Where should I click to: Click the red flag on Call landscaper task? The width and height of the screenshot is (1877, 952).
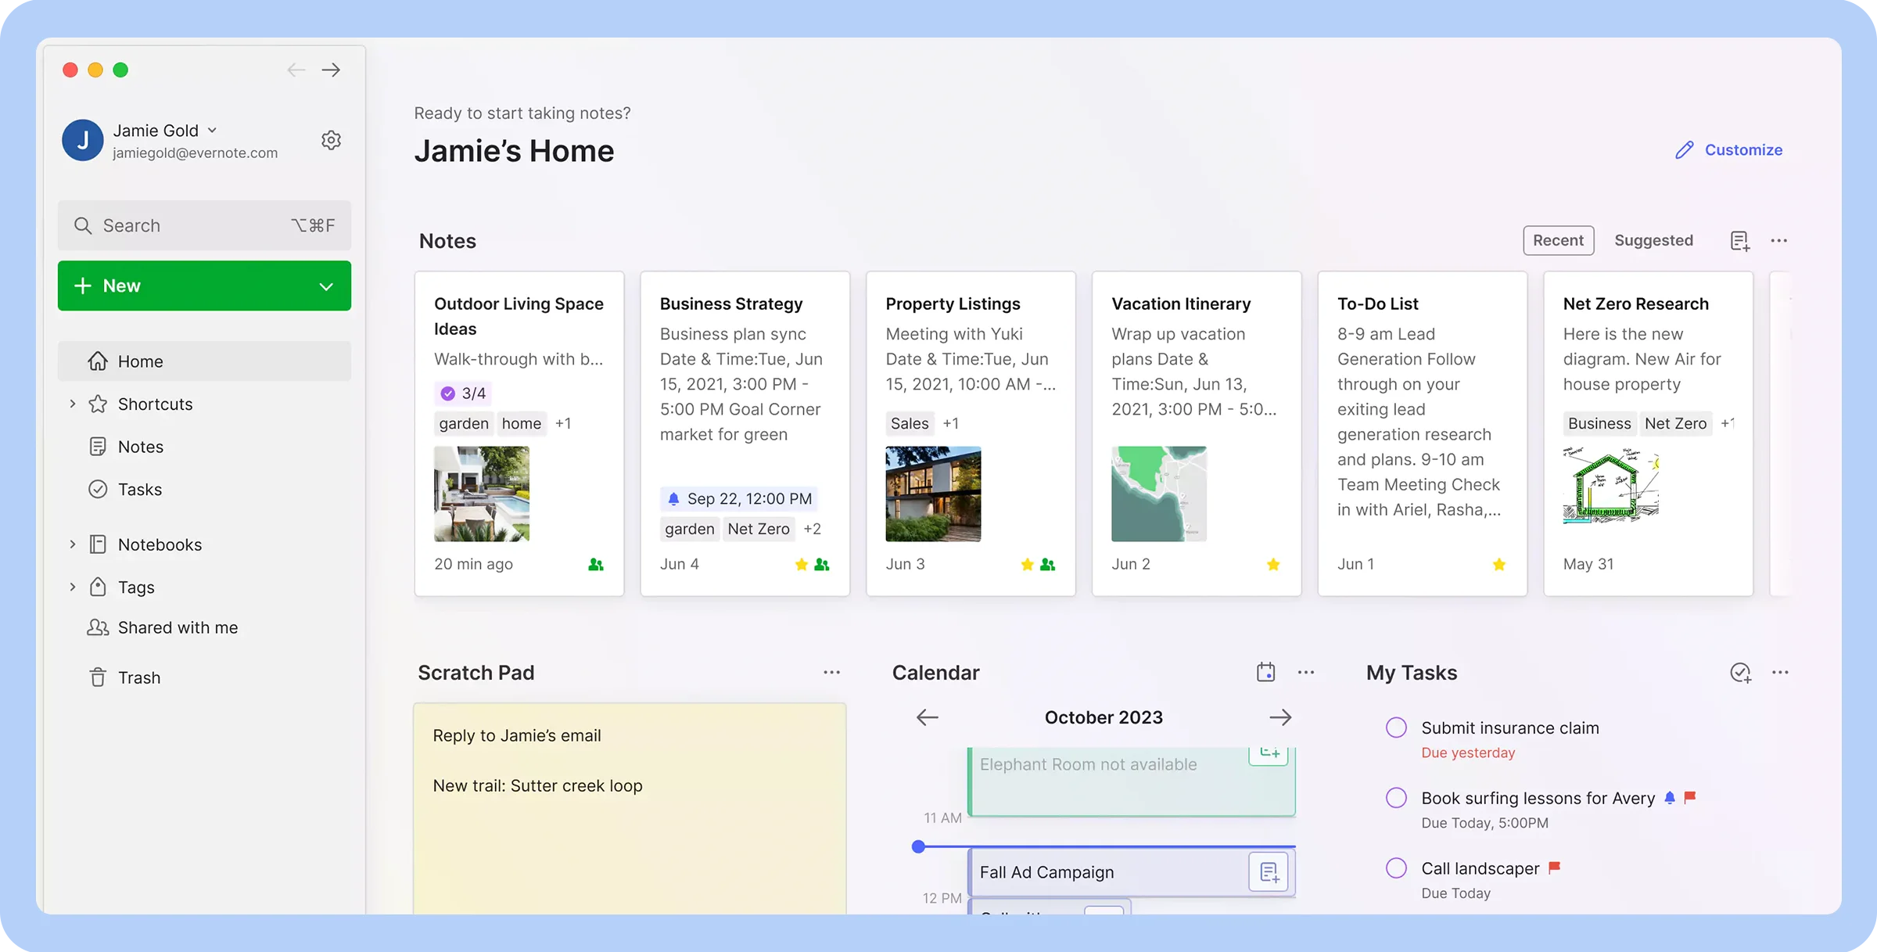[1555, 868]
